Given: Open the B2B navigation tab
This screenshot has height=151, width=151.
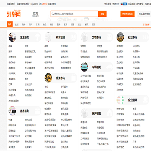Looking at the screenshot, I should point(93,24).
